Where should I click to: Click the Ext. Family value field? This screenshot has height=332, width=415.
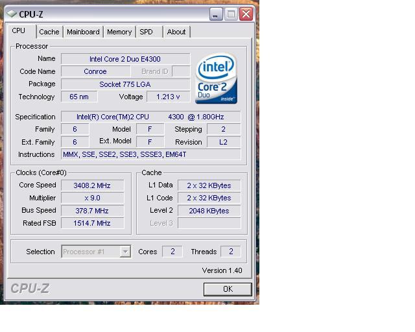click(75, 142)
